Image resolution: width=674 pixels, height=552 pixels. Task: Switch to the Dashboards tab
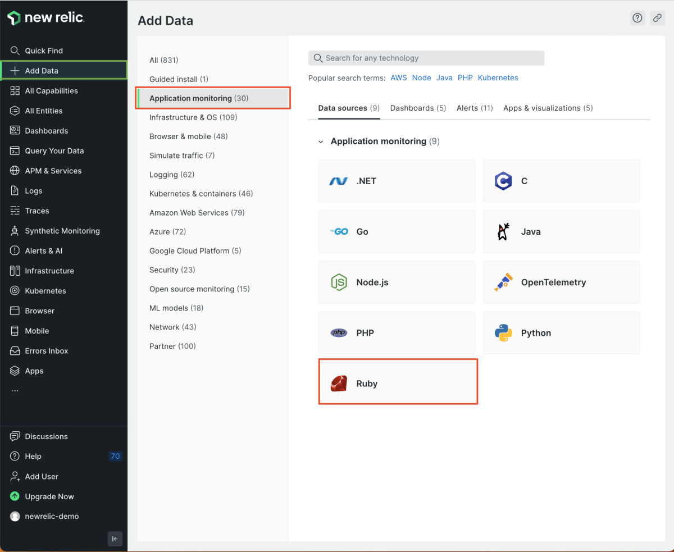[x=418, y=108]
